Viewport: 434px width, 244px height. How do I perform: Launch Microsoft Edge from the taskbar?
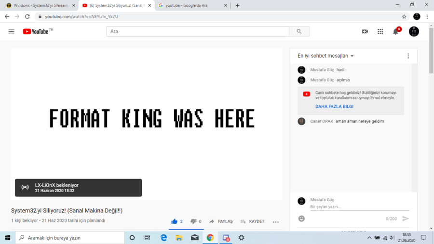click(163, 238)
